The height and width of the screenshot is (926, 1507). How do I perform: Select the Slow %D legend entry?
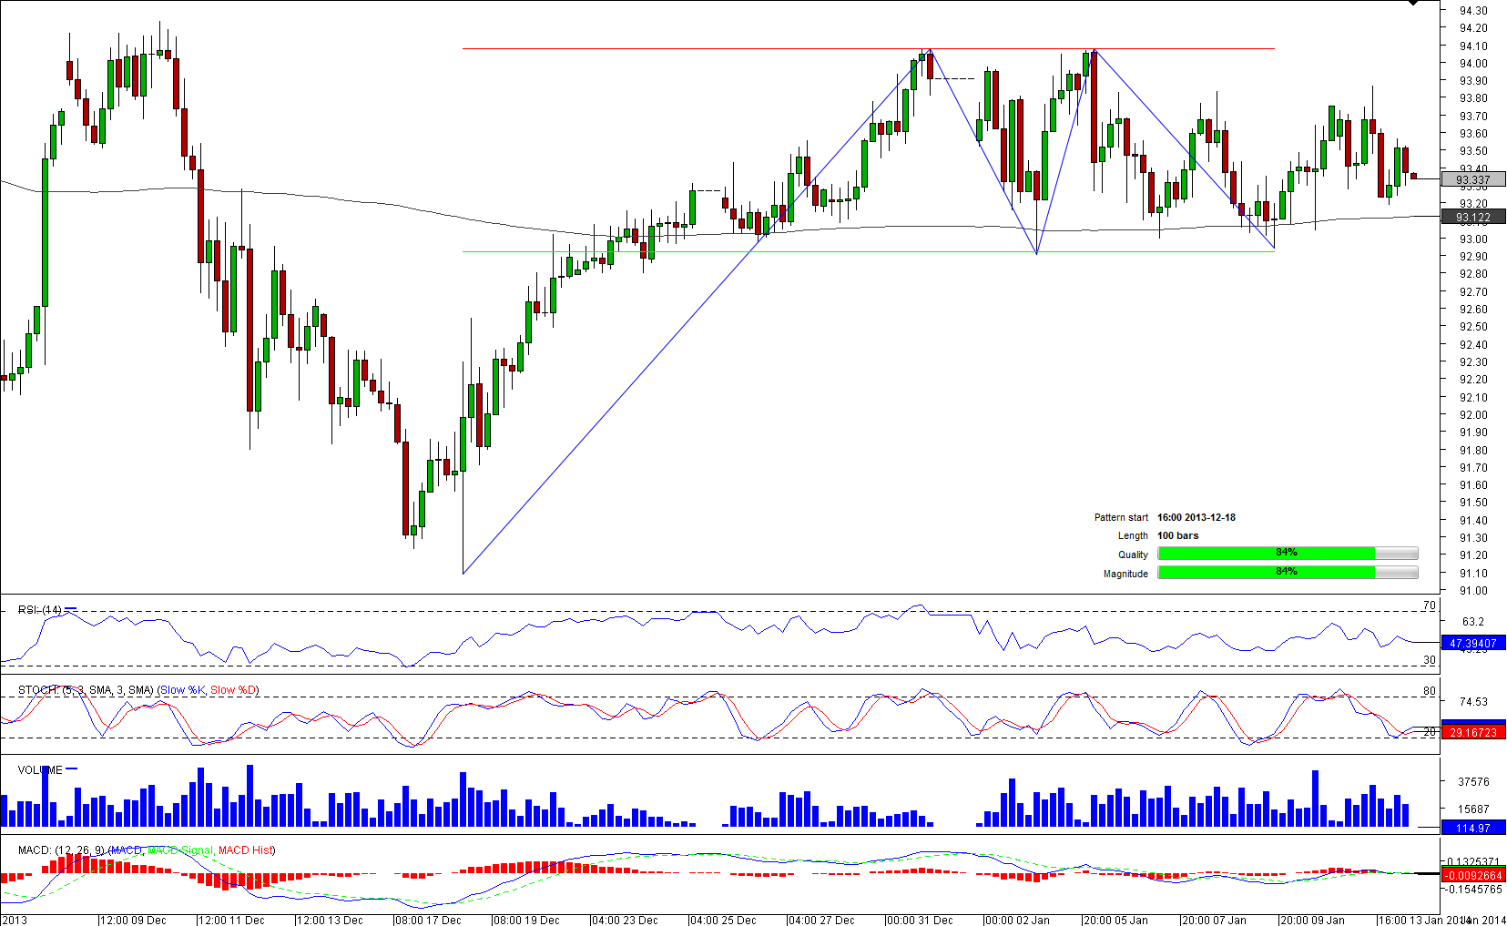pyautogui.click(x=234, y=690)
